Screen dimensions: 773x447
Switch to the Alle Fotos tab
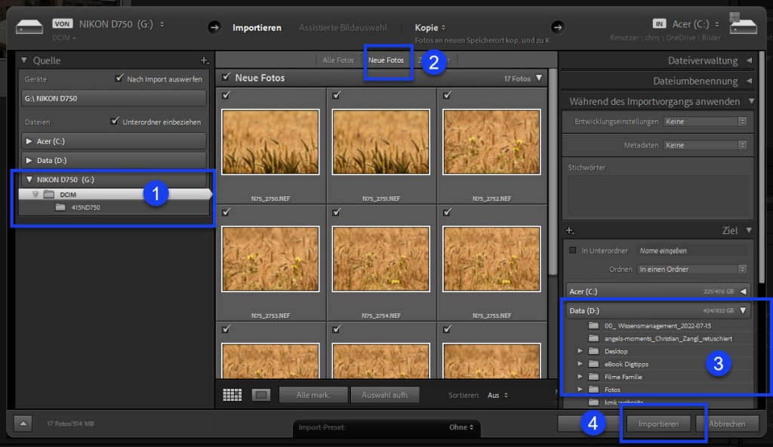[x=337, y=60]
